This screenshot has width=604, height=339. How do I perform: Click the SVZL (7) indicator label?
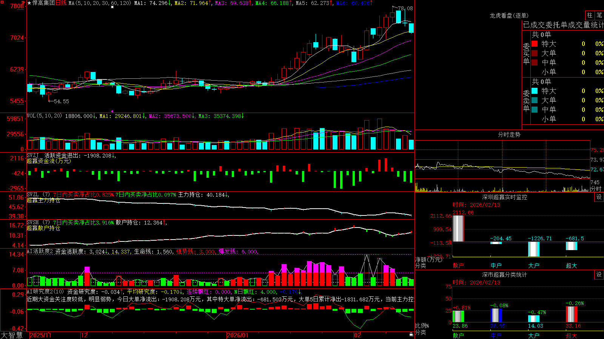38,195
